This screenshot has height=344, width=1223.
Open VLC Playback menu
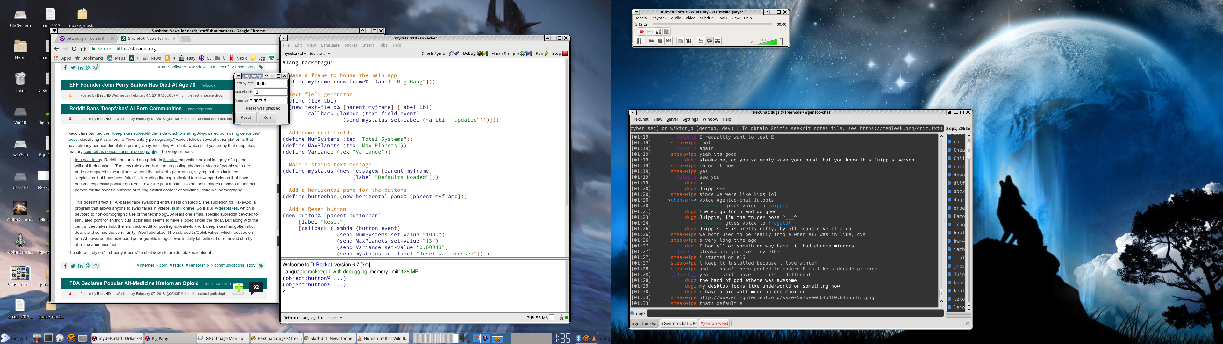(659, 18)
